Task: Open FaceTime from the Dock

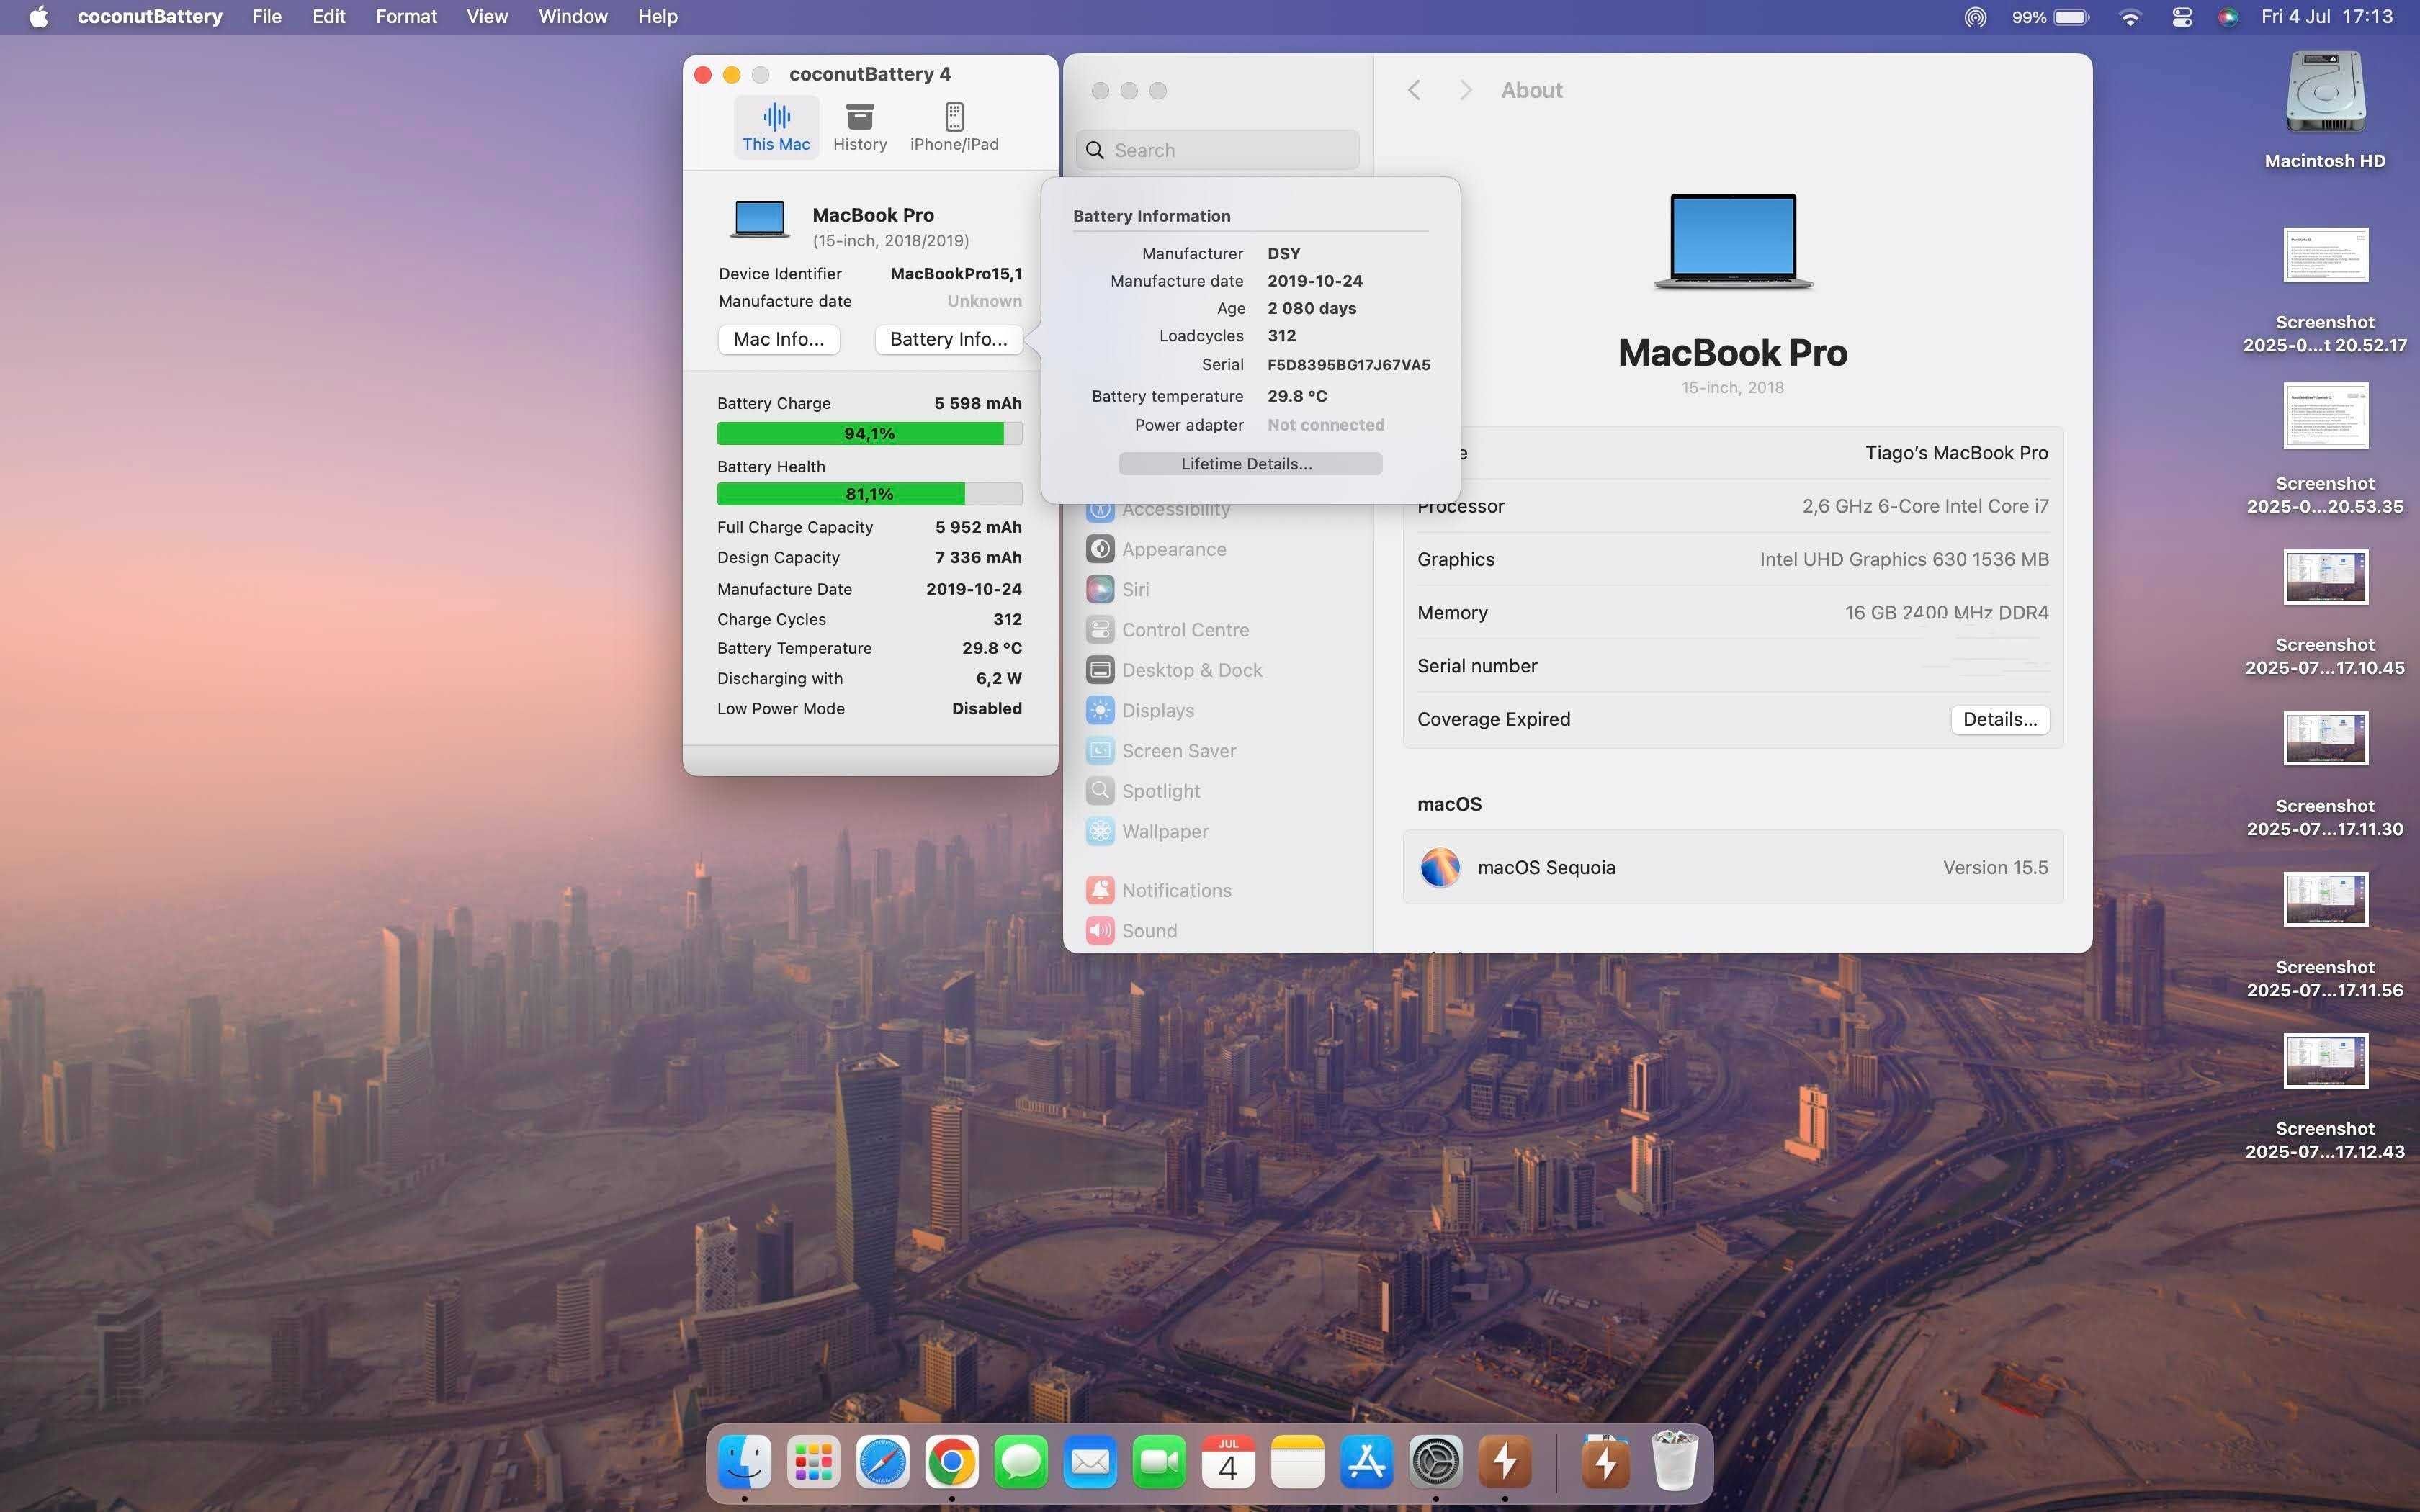Action: point(1159,1463)
